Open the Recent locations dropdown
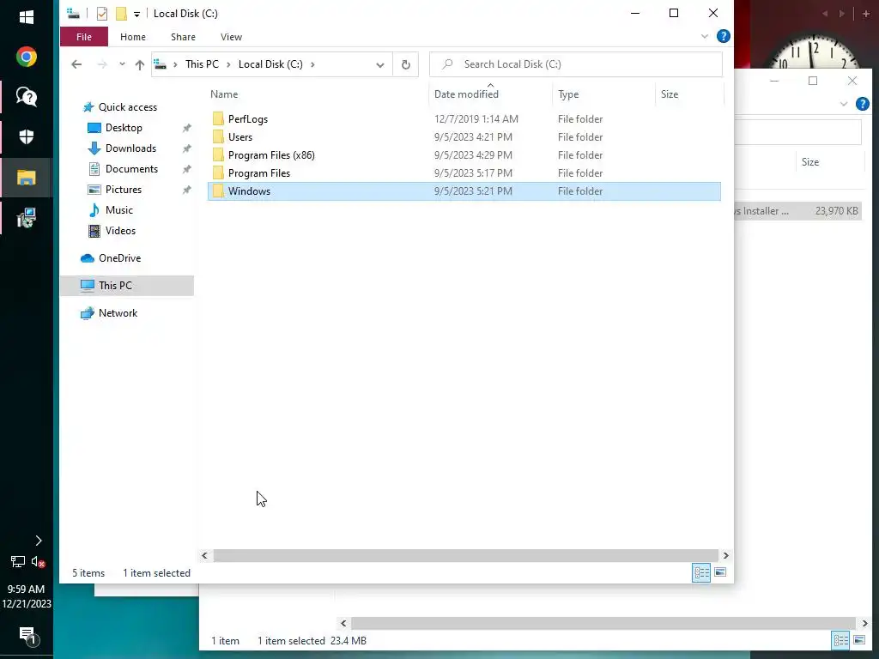The width and height of the screenshot is (879, 659). coord(122,64)
